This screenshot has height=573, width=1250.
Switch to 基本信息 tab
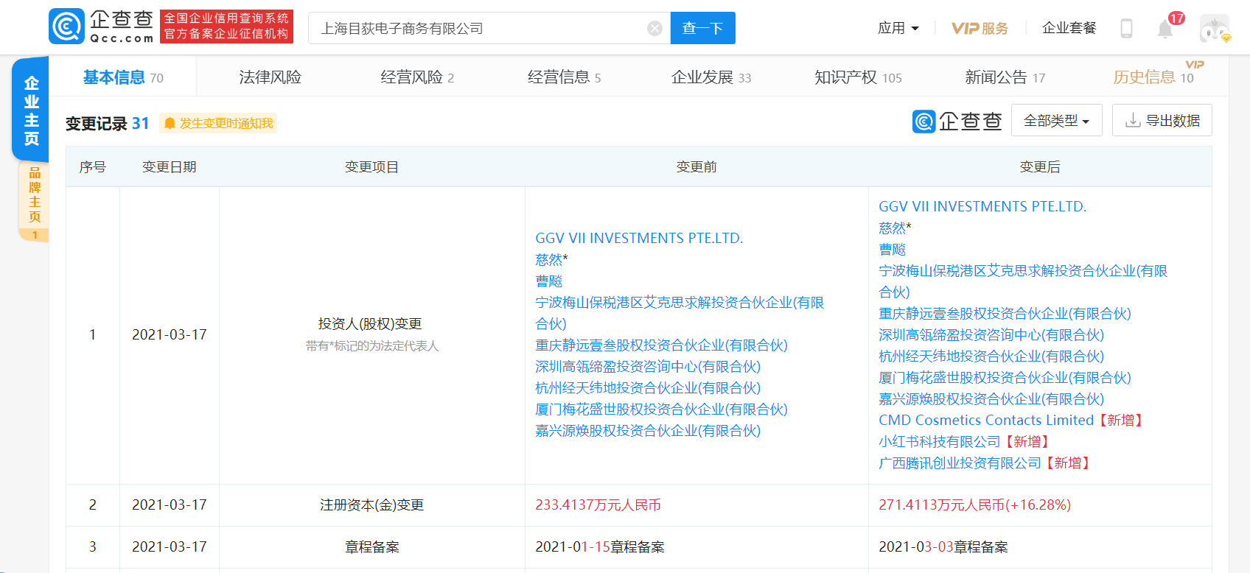coord(123,77)
